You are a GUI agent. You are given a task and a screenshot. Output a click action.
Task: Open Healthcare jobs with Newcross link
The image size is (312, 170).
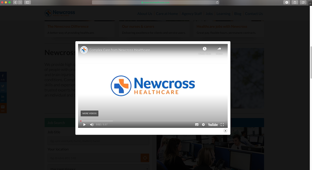point(222,26)
